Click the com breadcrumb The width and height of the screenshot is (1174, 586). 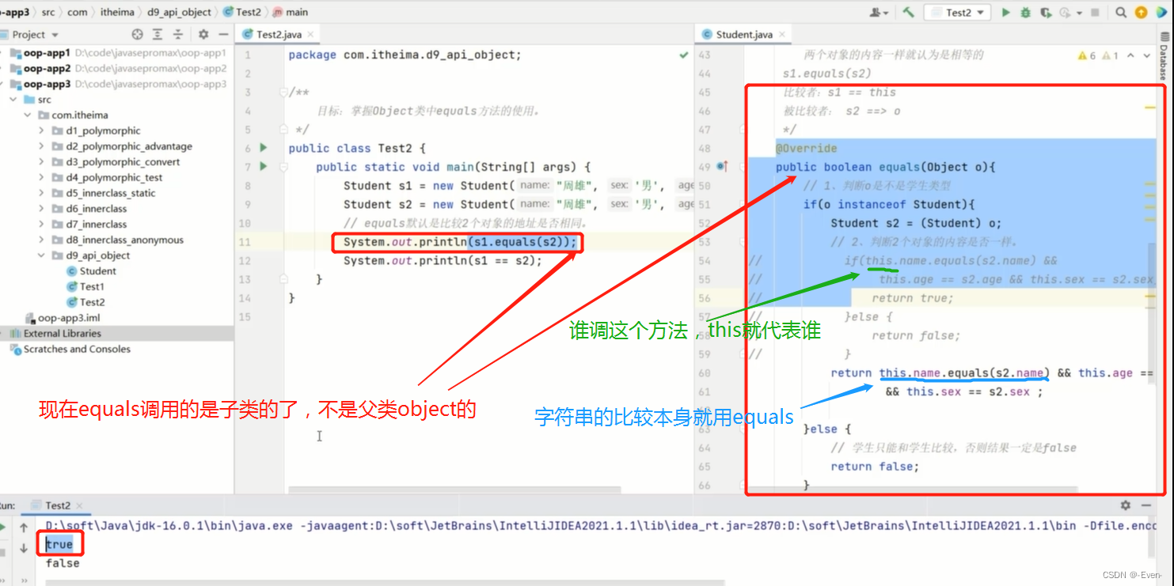coord(78,12)
